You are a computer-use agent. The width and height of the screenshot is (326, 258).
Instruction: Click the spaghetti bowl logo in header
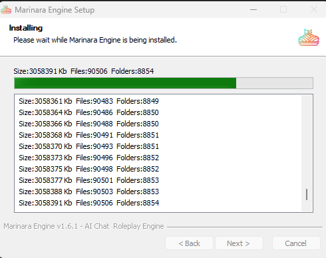309,37
